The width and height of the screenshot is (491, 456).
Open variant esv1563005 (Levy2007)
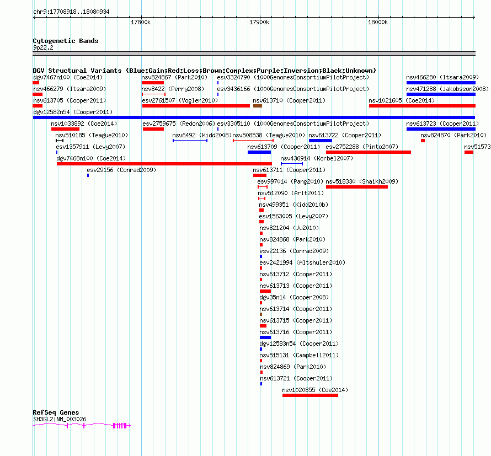tap(293, 216)
